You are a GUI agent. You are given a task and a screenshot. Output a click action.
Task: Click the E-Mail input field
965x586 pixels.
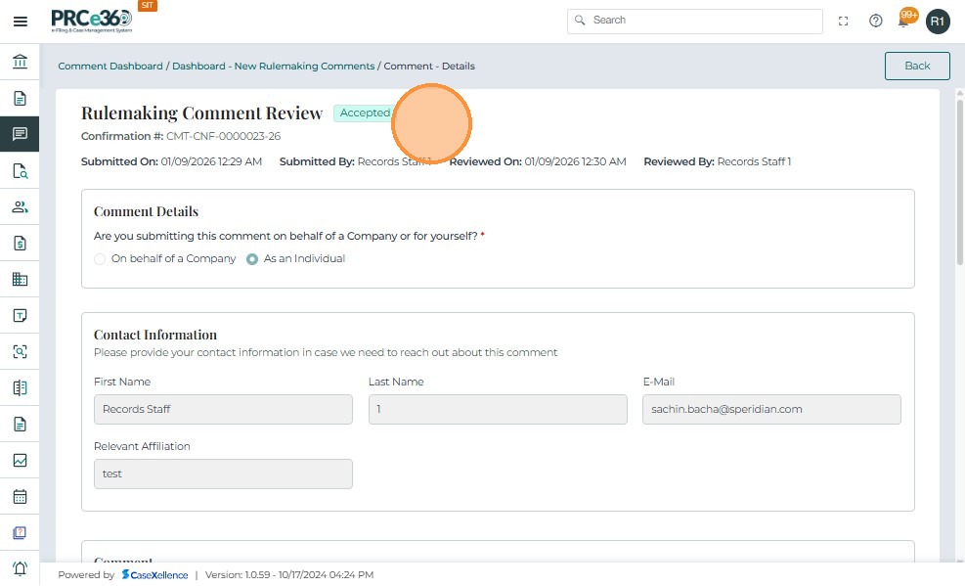771,410
